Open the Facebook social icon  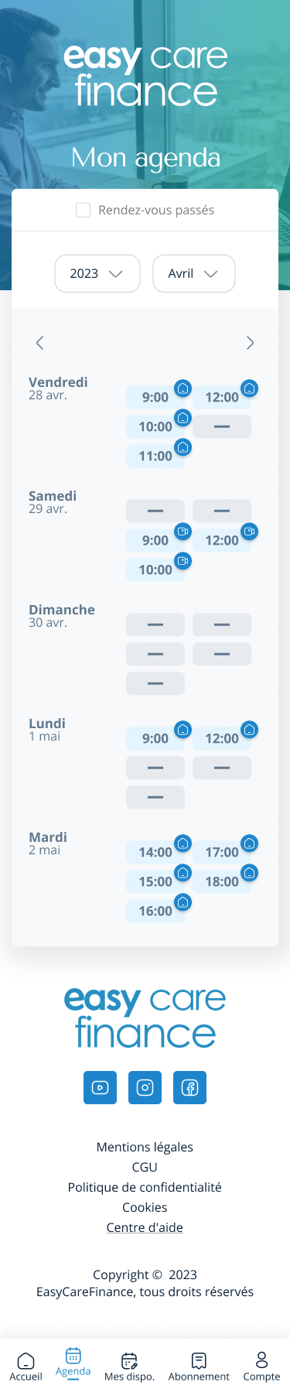(x=189, y=1087)
